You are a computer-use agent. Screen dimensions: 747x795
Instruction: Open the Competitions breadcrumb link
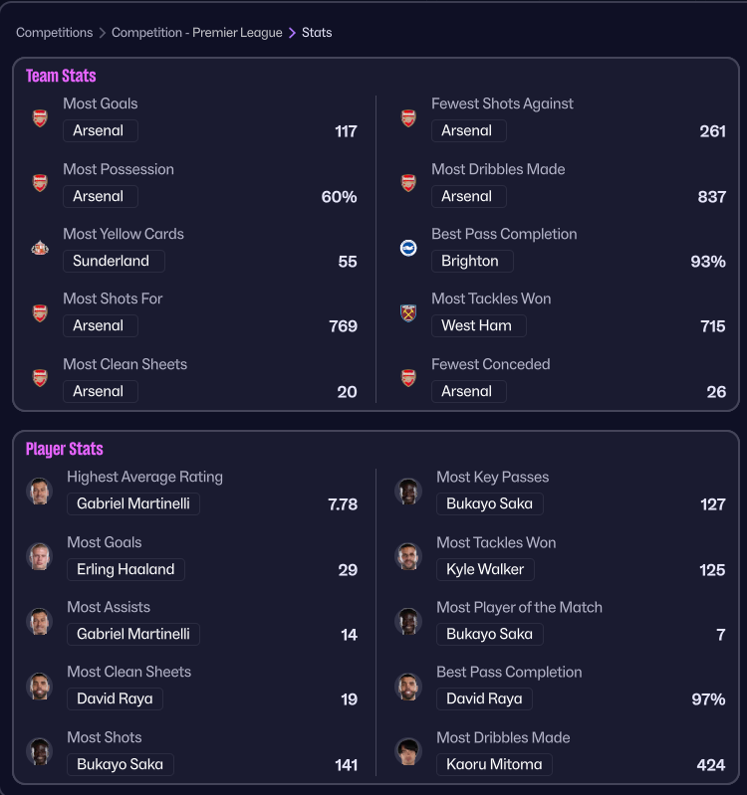tap(55, 33)
